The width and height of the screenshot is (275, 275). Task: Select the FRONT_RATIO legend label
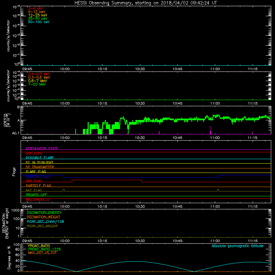point(39,246)
